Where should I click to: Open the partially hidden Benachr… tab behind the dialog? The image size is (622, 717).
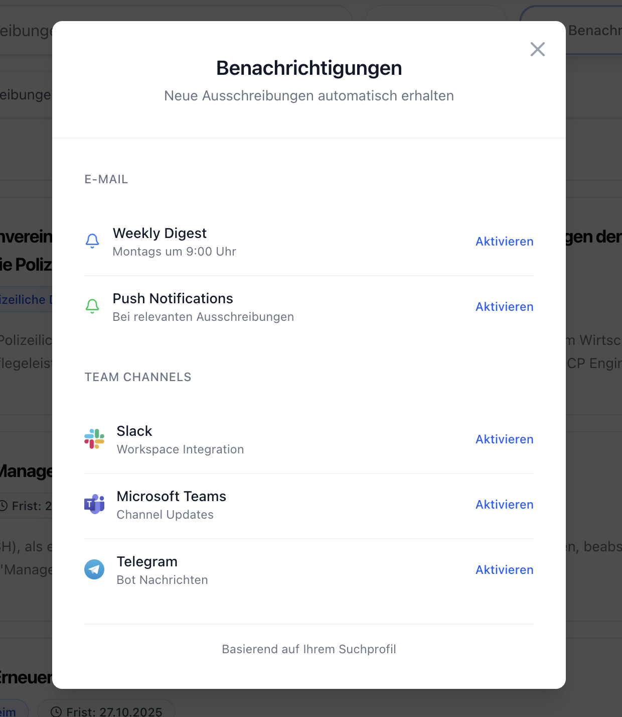pos(594,31)
